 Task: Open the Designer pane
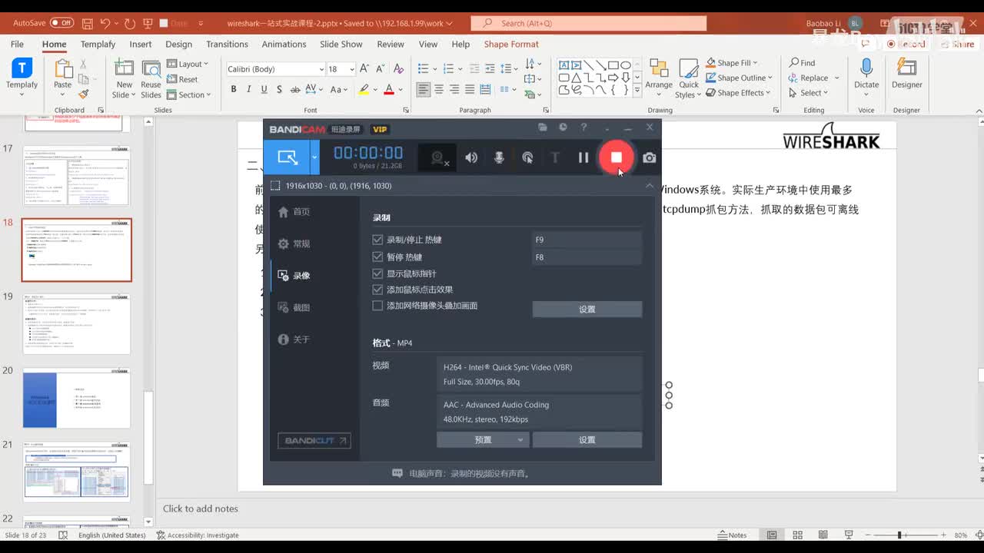click(x=906, y=75)
